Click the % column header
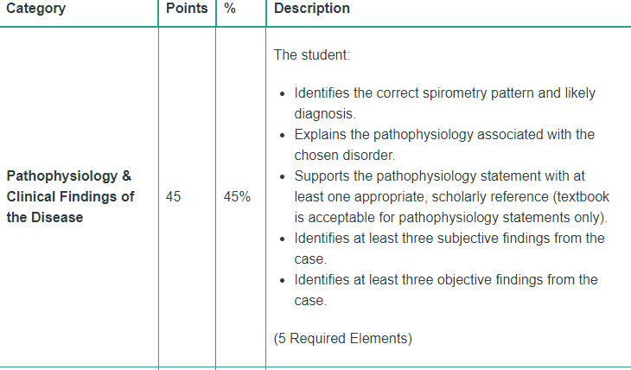 pyautogui.click(x=230, y=9)
